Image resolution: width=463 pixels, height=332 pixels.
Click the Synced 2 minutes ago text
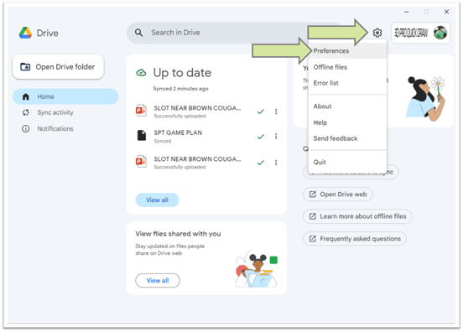[180, 89]
